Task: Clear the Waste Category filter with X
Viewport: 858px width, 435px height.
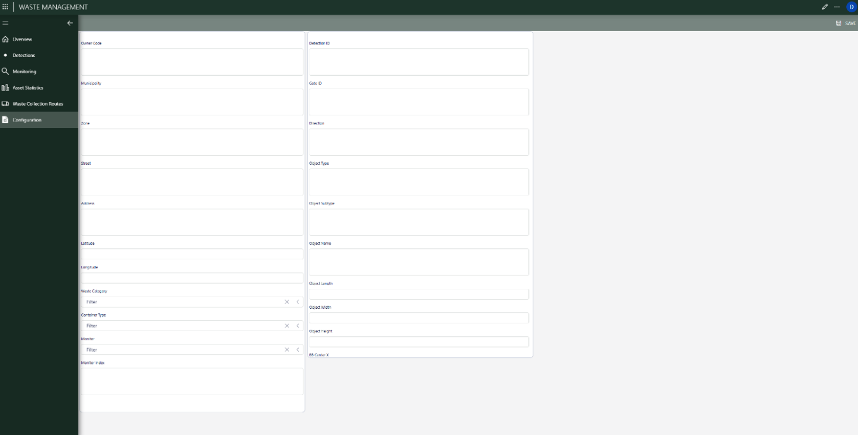Action: [x=287, y=302]
